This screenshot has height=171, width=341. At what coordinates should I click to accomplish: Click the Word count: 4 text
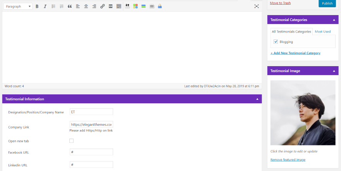[14, 86]
